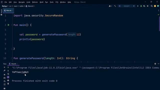Screen dimensions: 160x90
Task: Click the Up the Stack Trace arrow
Action: tap(8, 67)
